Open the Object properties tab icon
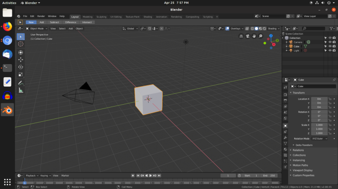The width and height of the screenshot is (338, 189). [x=286, y=126]
